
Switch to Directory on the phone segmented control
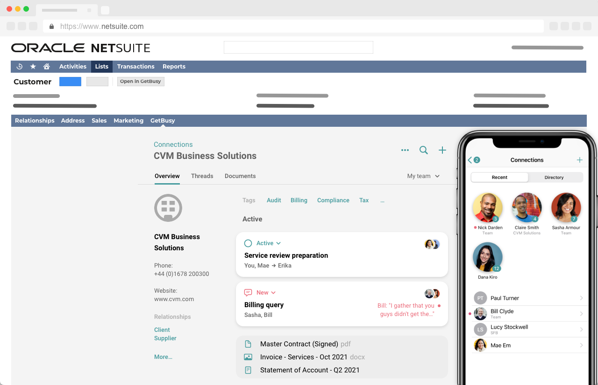coord(554,177)
